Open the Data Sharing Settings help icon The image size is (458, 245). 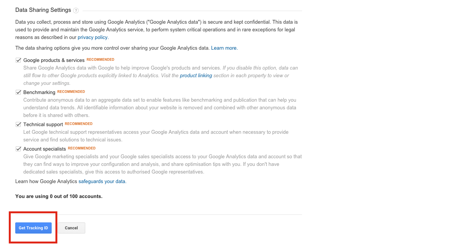(76, 11)
